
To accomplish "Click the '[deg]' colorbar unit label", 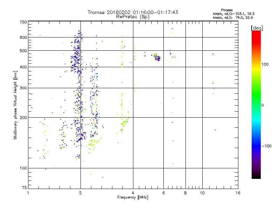I will click(x=257, y=28).
